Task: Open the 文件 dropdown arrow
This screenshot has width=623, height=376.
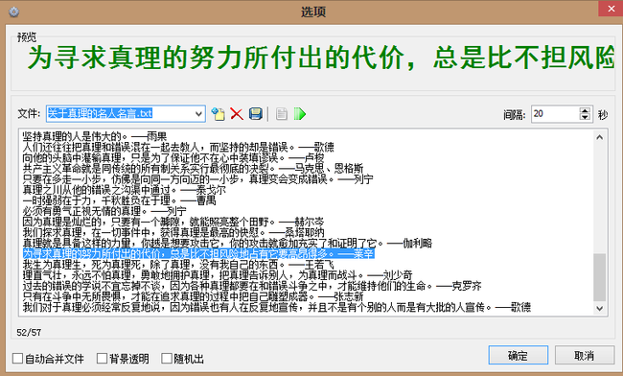Action: pyautogui.click(x=199, y=114)
